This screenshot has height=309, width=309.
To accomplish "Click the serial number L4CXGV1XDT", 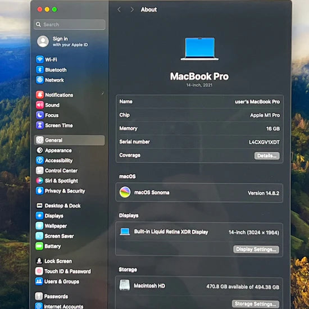I will click(264, 142).
